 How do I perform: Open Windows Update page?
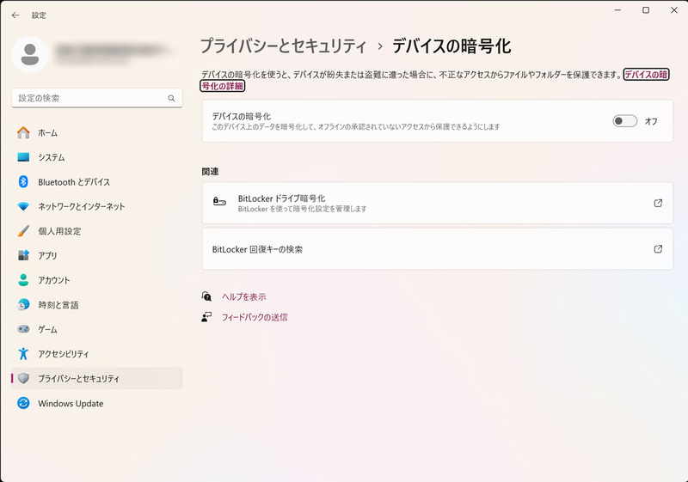coord(97,403)
